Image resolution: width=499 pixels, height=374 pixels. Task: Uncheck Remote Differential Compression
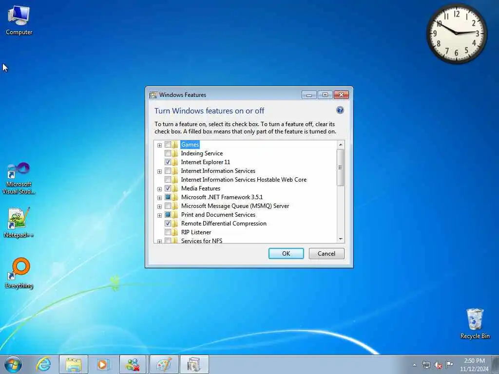pos(168,223)
